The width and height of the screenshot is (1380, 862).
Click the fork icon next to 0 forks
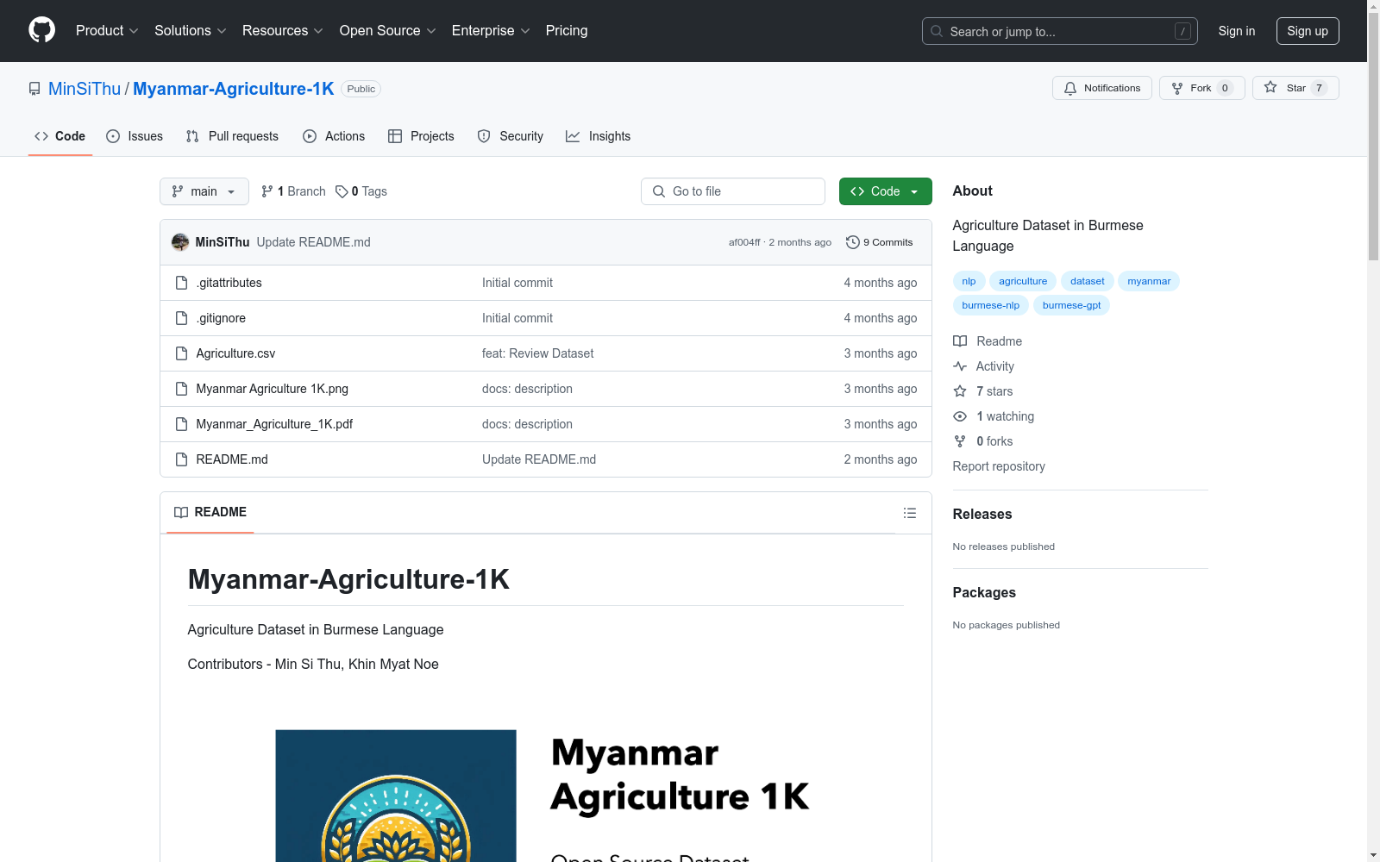pos(960,441)
